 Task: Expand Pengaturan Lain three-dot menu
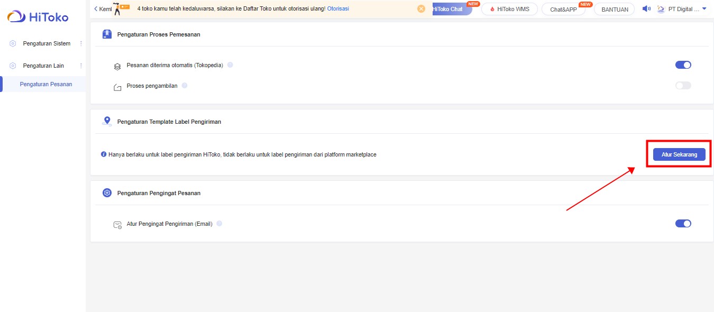click(81, 66)
